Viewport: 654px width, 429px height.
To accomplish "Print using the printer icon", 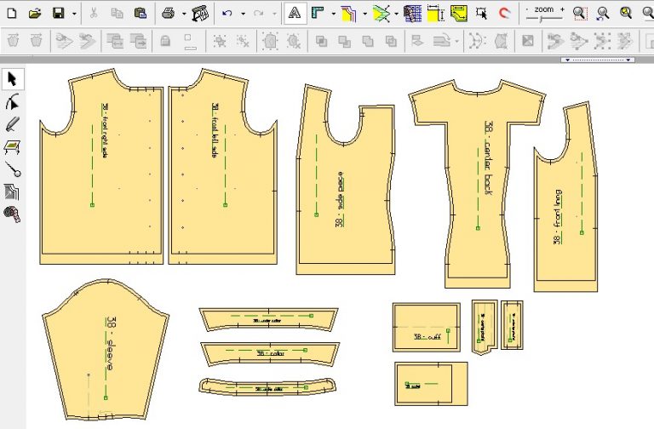I will (x=168, y=14).
